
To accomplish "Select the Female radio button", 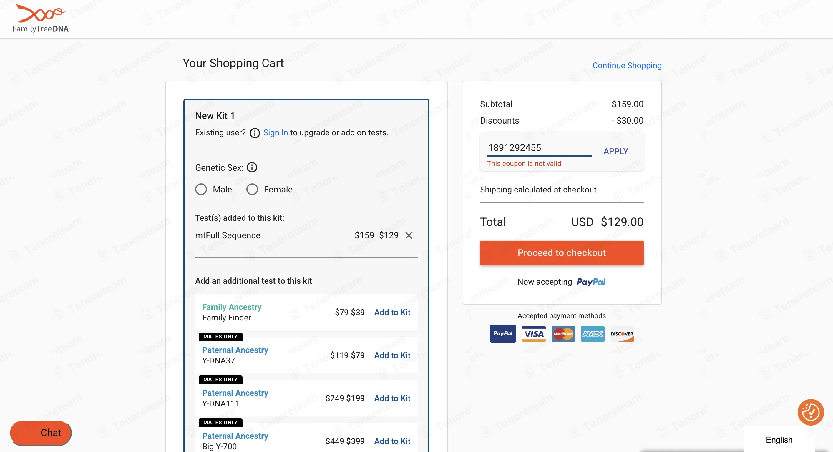I will [x=252, y=190].
